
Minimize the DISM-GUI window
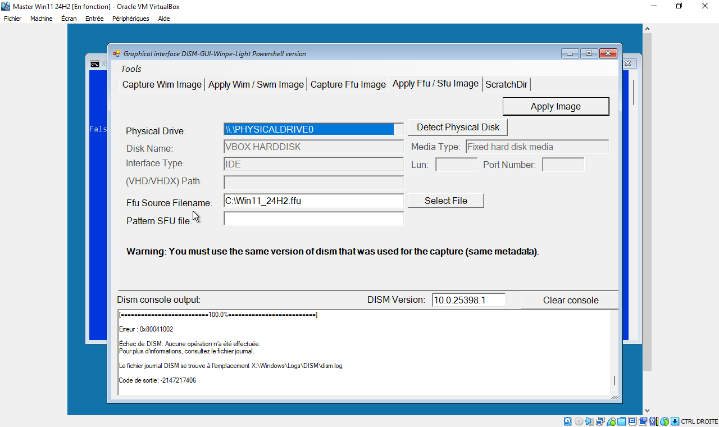click(570, 54)
